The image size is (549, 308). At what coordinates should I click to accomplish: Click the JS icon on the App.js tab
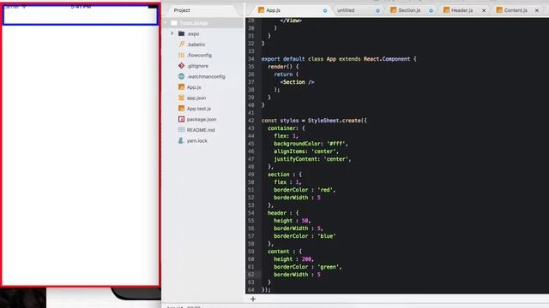pos(261,10)
